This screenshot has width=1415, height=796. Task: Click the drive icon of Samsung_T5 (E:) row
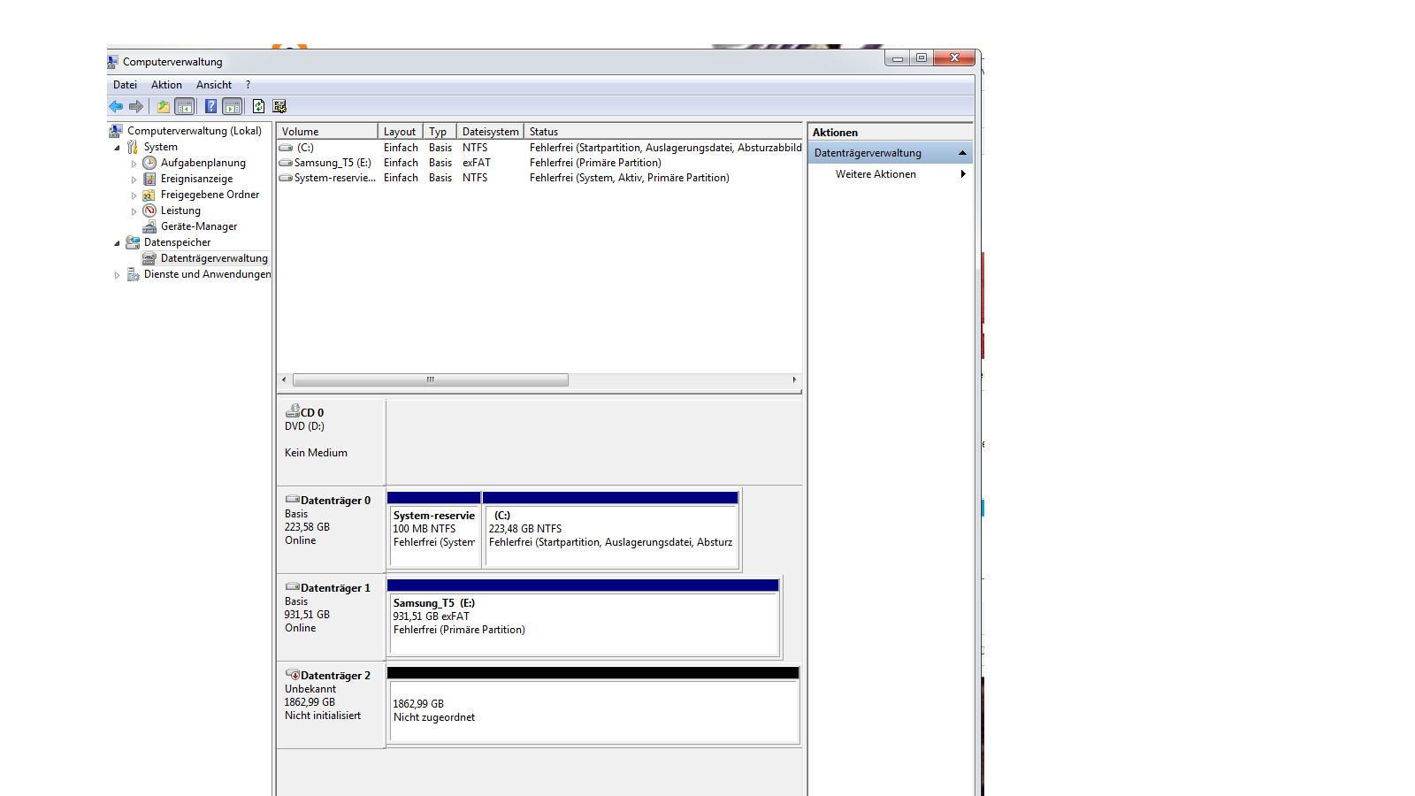[x=286, y=163]
